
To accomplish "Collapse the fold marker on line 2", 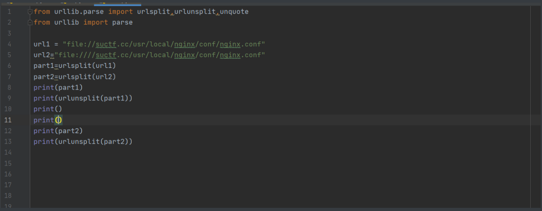I will 30,22.
